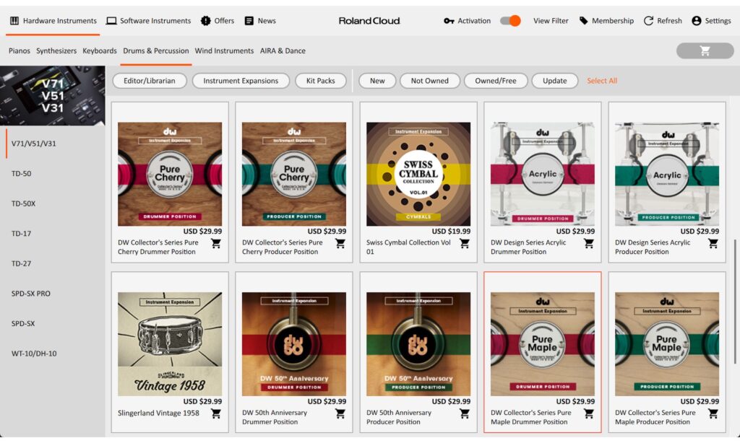Add Swiss Cymbal Collection Vol 01 to cart
740x443 pixels.
[x=464, y=244]
